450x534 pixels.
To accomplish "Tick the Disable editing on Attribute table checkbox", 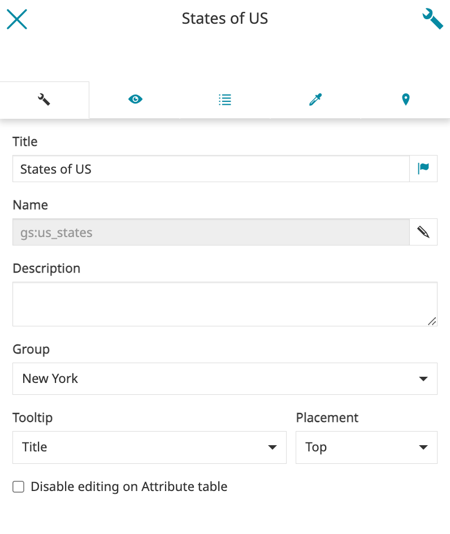I will tap(19, 487).
